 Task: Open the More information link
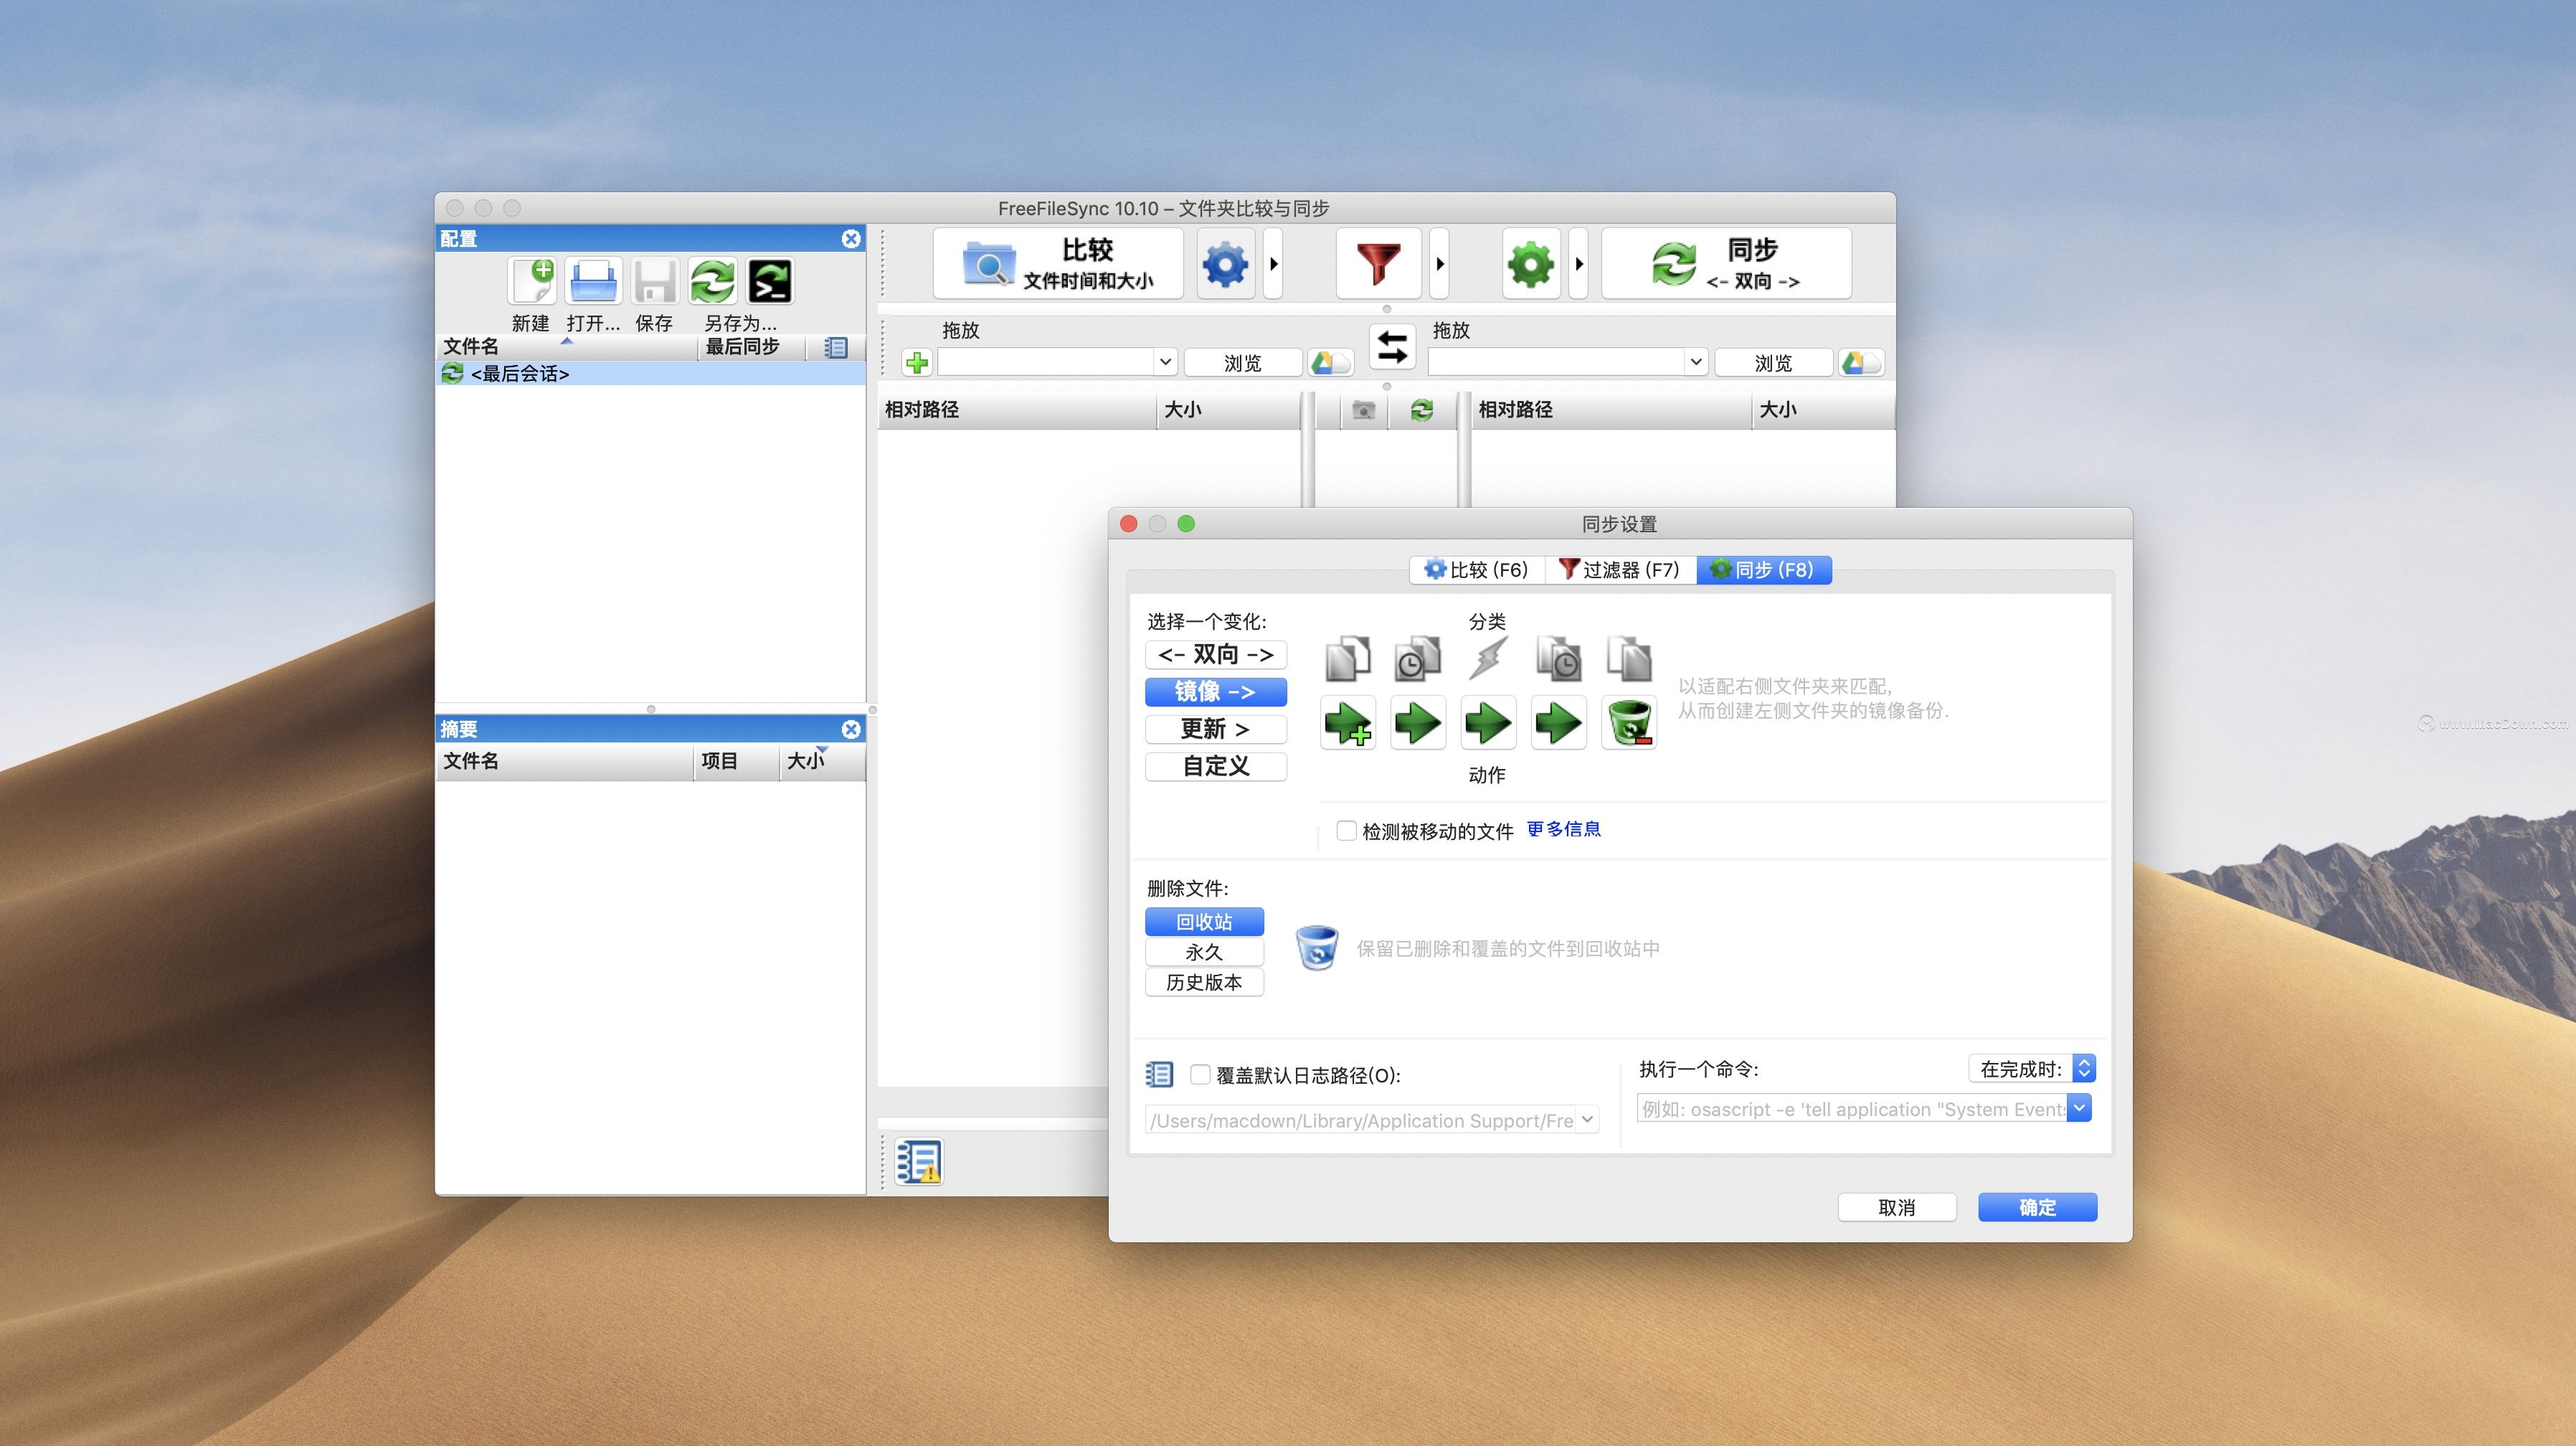point(1563,829)
